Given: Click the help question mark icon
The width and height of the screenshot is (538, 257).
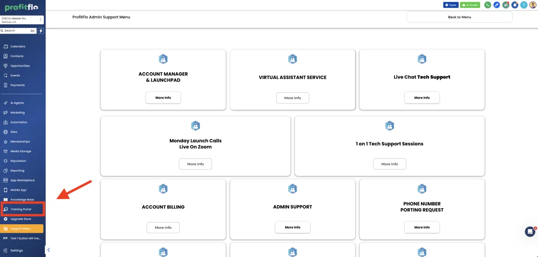Looking at the screenshot, I should pyautogui.click(x=524, y=5).
